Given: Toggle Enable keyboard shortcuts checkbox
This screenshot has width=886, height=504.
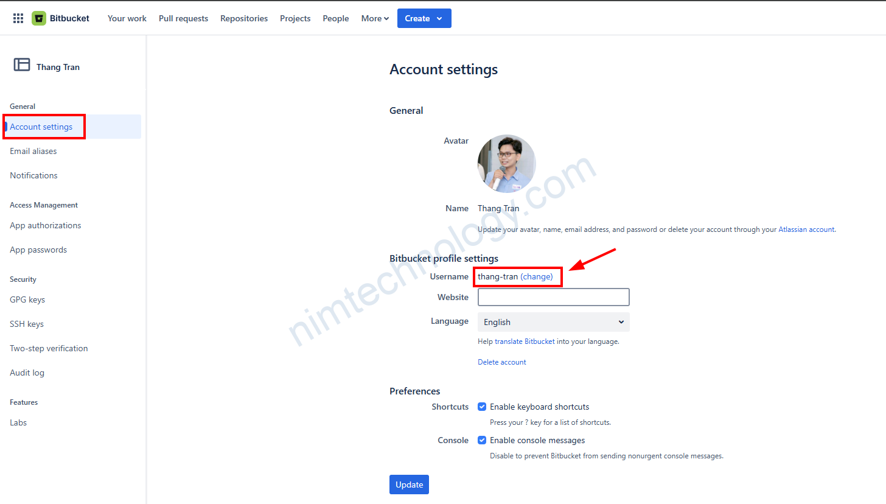Looking at the screenshot, I should click(482, 407).
